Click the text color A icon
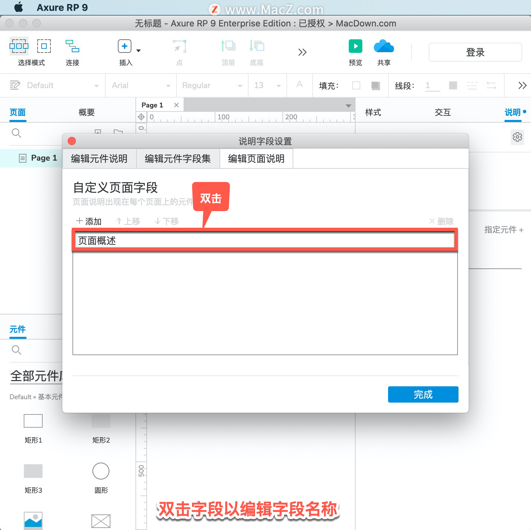This screenshot has height=530, width=531. click(x=299, y=84)
